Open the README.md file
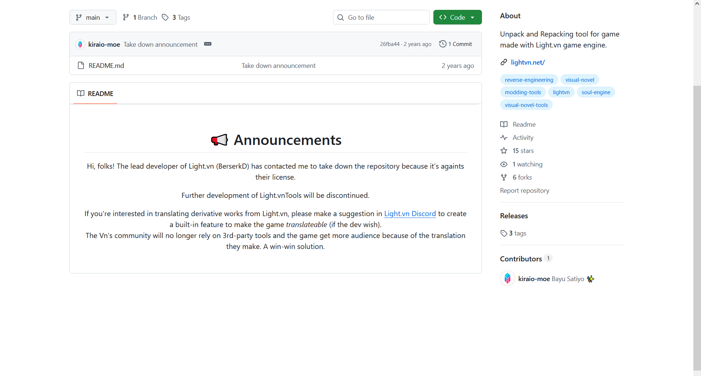 coord(106,65)
